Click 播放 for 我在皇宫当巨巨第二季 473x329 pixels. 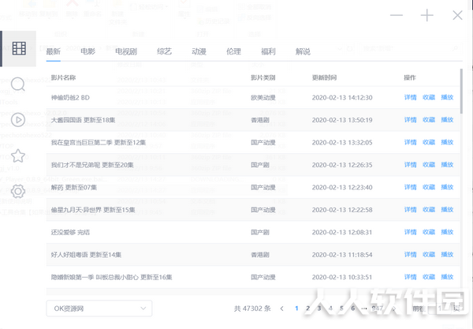point(447,142)
